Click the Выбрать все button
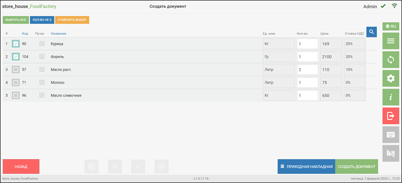The height and width of the screenshot is (183, 402). coord(16,20)
